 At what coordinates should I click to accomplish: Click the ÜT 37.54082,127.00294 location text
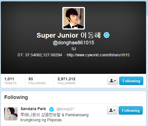point(40,55)
